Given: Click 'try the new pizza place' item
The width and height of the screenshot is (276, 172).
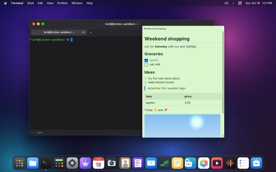Looking at the screenshot, I should pyautogui.click(x=164, y=78).
